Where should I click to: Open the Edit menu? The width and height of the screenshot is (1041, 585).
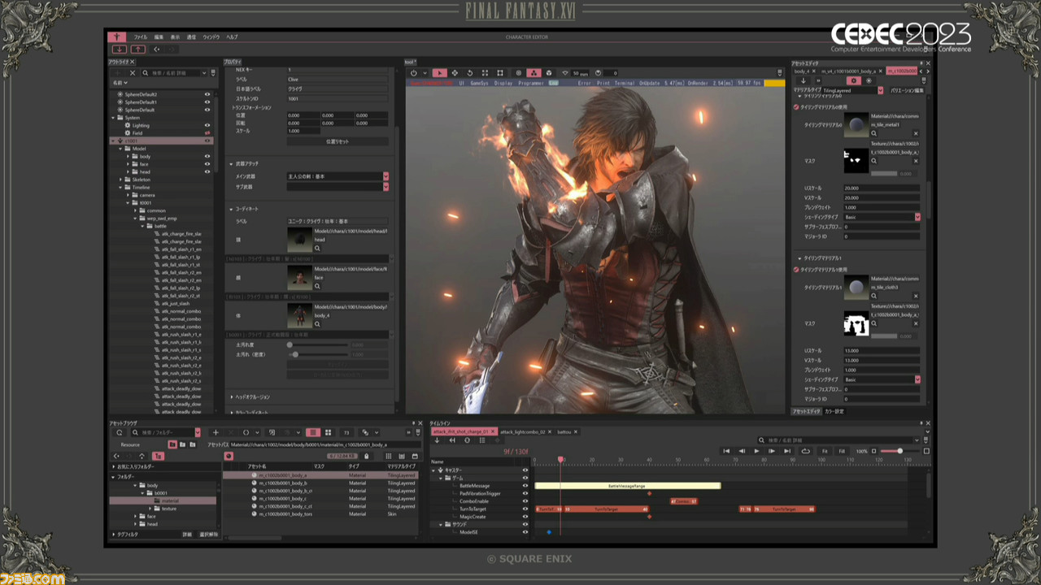[159, 37]
